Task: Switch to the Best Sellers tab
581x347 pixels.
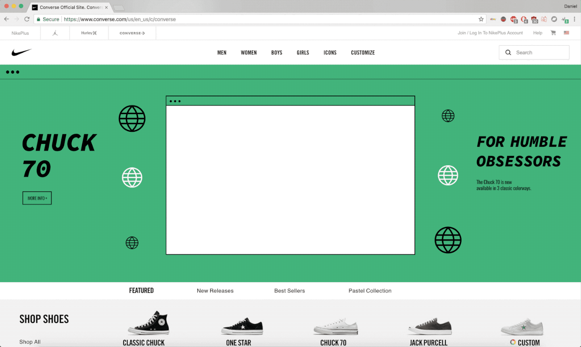Action: pyautogui.click(x=290, y=291)
